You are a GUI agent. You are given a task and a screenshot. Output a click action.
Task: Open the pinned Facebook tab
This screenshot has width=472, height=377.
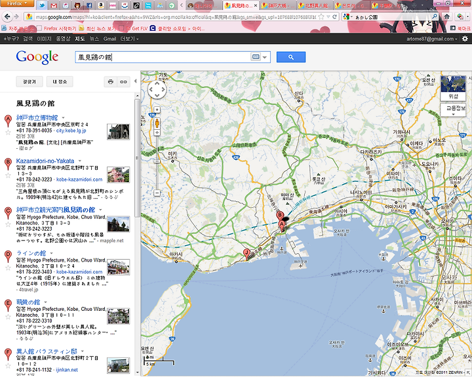[x=89, y=5]
